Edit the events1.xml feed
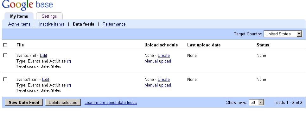 tap(46, 79)
